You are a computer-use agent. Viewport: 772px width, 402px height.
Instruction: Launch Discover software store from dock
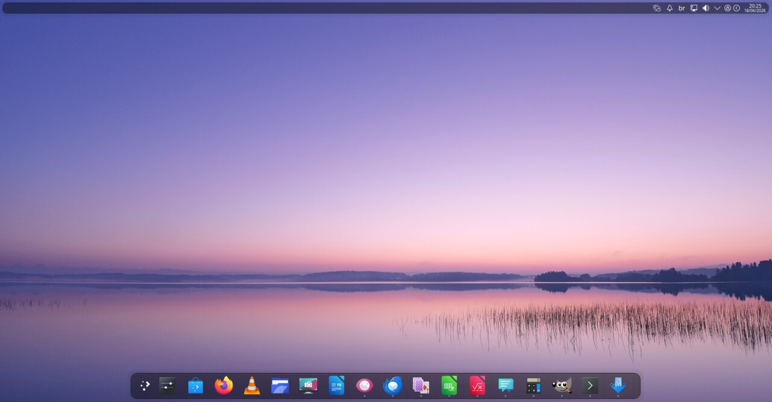[195, 385]
